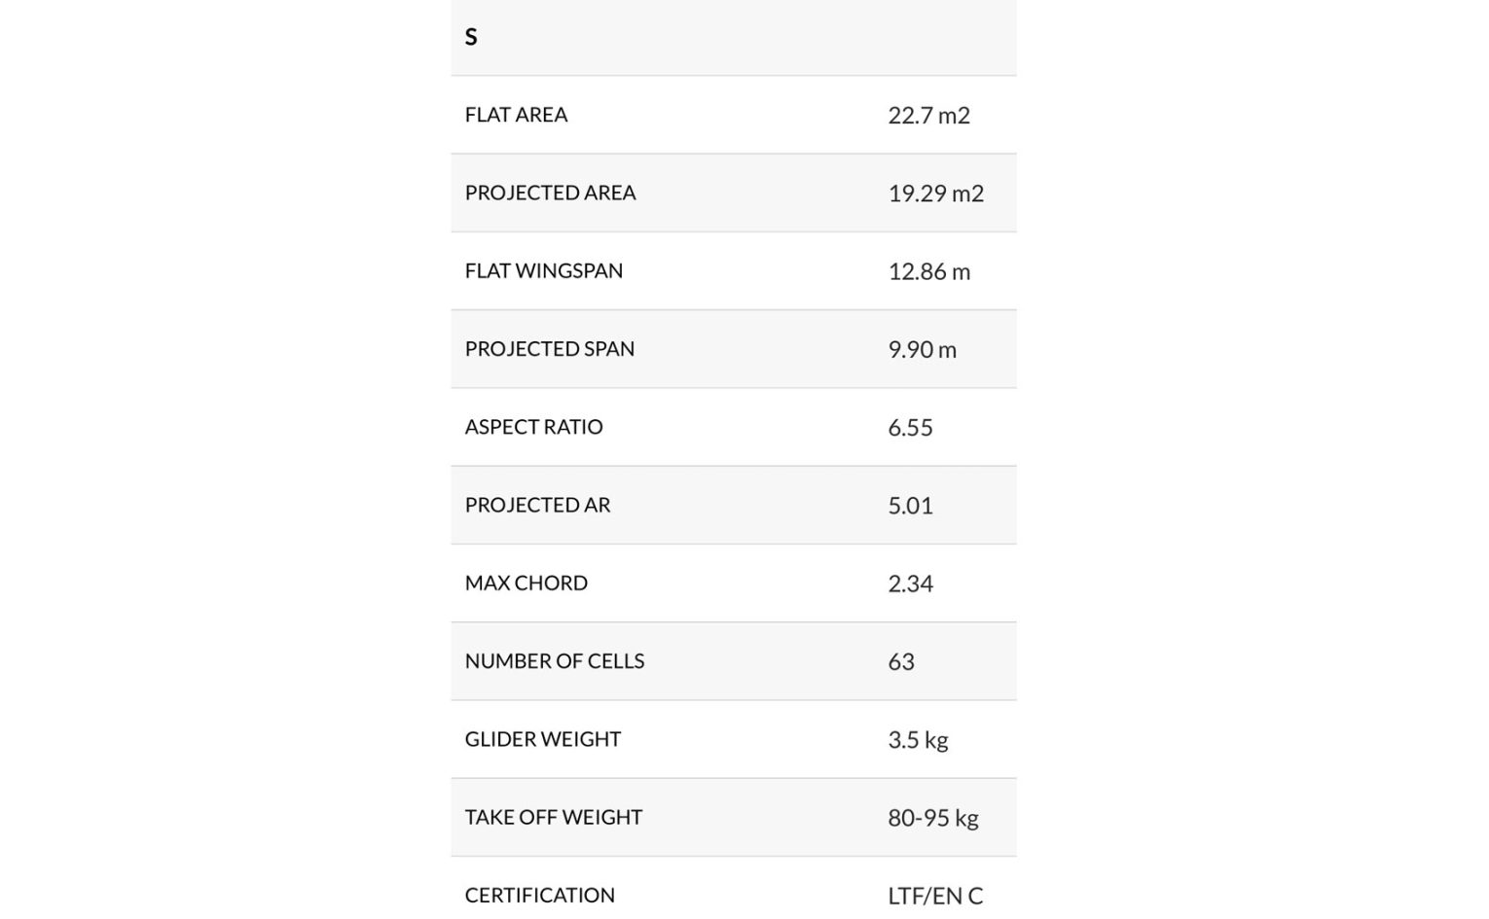Select the 19.29 m2 value

point(935,193)
